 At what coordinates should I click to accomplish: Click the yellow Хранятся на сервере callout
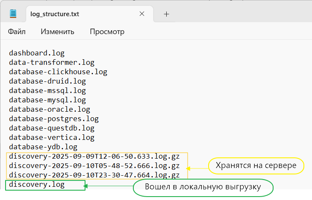(256, 165)
